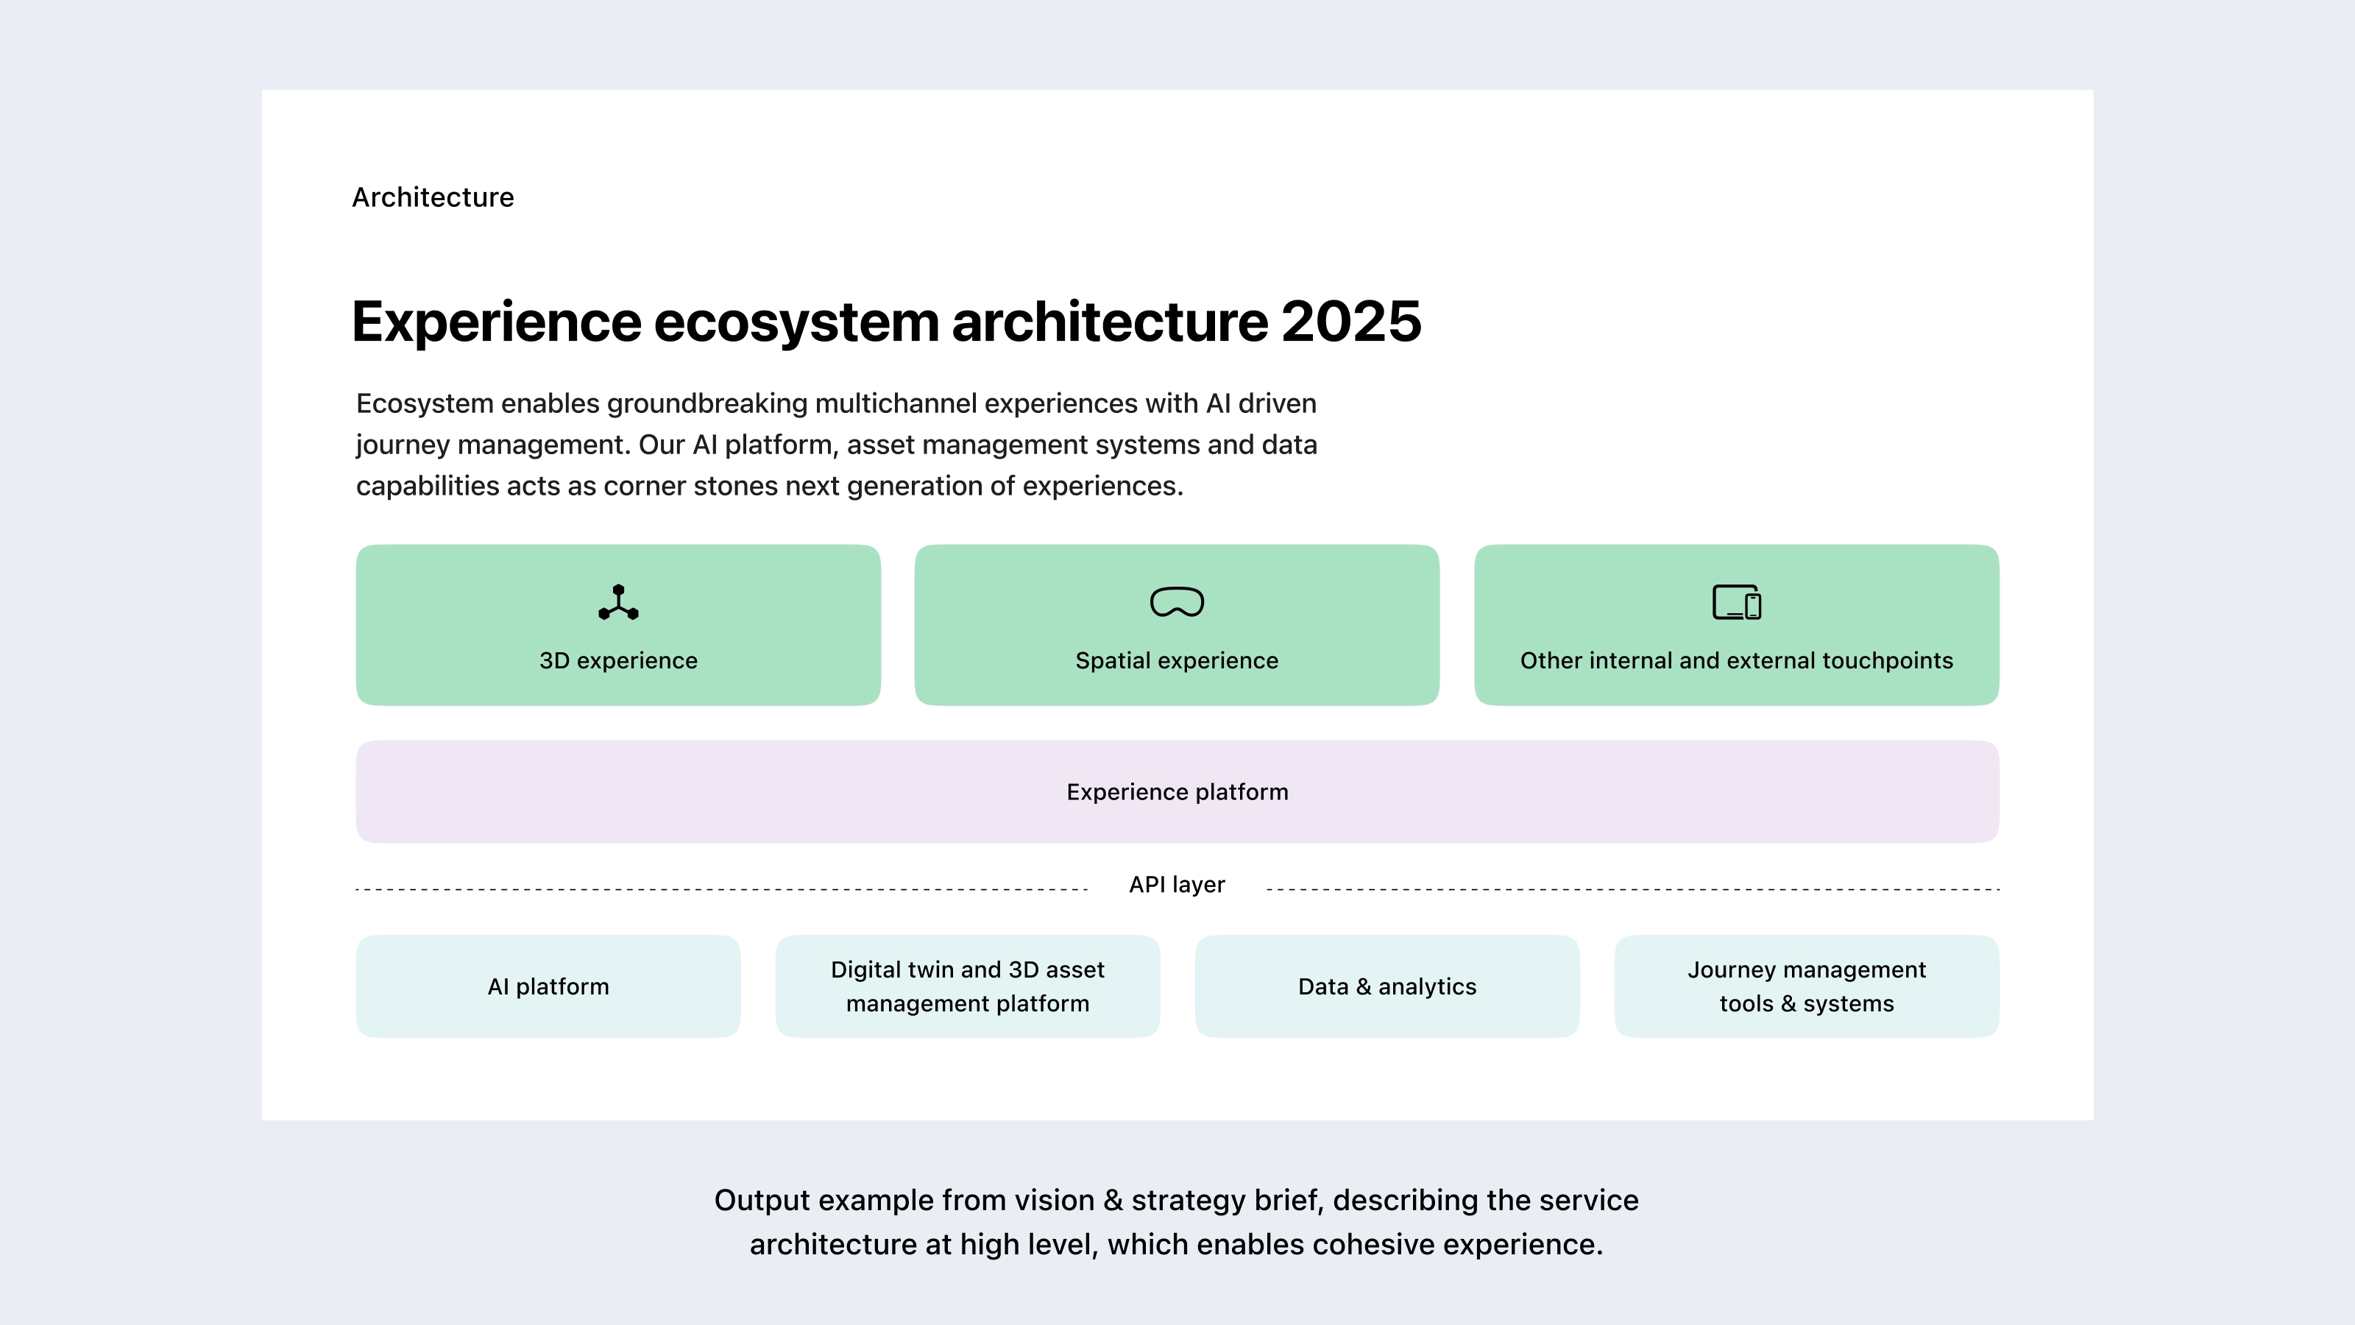Select the Data & analytics box
The image size is (2355, 1325).
point(1387,986)
